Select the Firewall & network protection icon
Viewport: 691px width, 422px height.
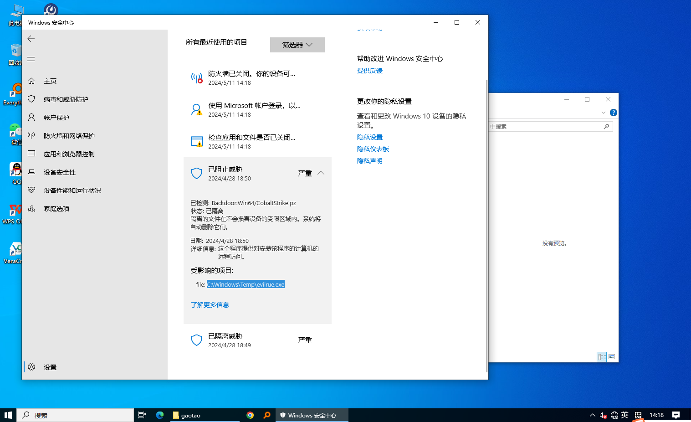click(31, 135)
